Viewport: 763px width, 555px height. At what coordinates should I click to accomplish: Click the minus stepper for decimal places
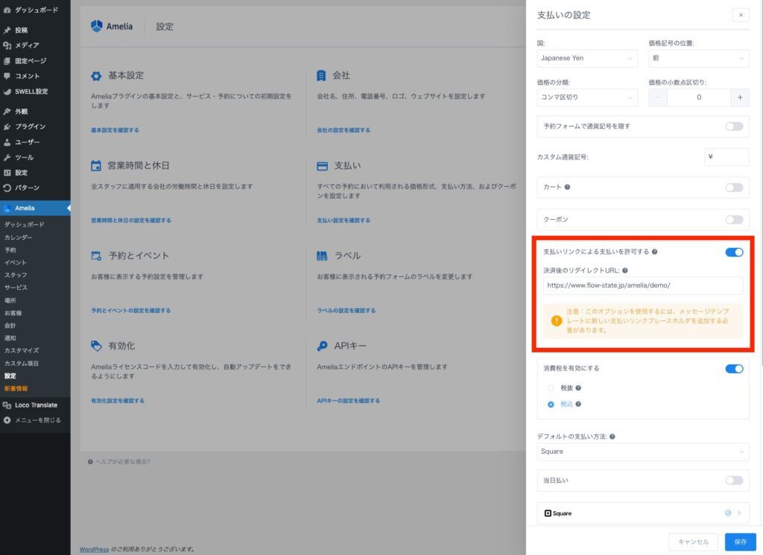click(658, 98)
